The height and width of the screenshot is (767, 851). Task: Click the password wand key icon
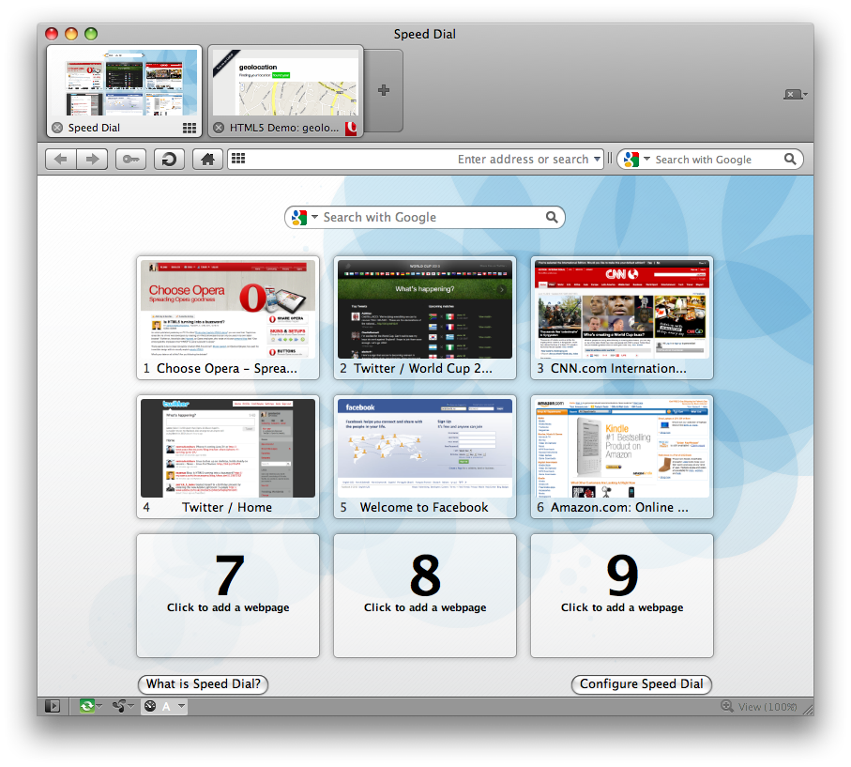click(x=130, y=159)
